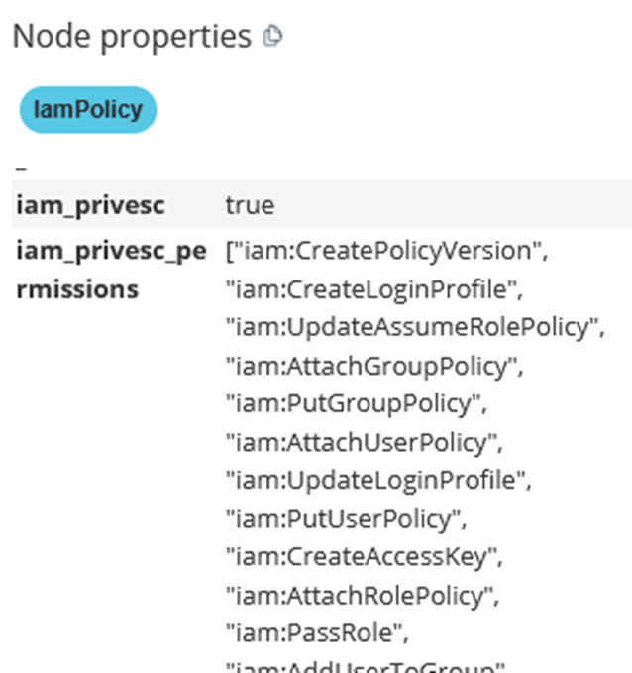Click the iam_privesc property key
The width and height of the screenshot is (632, 673).
pos(90,205)
